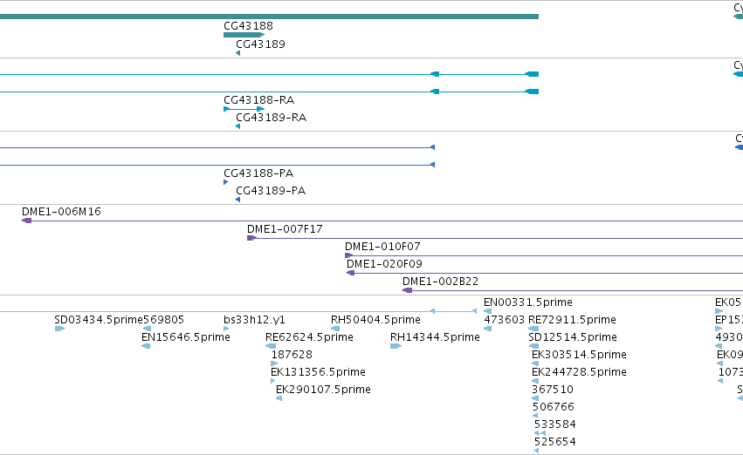Click the CG43188 gene arrow glyph

click(x=244, y=35)
